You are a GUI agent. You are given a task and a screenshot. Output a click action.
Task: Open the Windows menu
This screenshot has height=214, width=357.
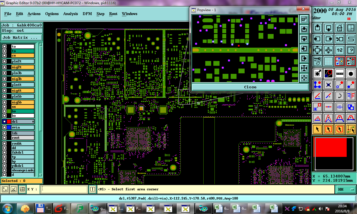(129, 14)
